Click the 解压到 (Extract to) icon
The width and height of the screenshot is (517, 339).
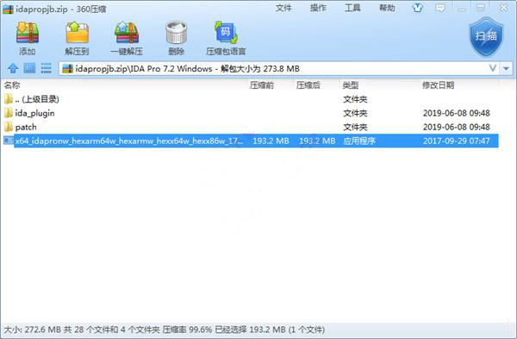click(x=77, y=37)
